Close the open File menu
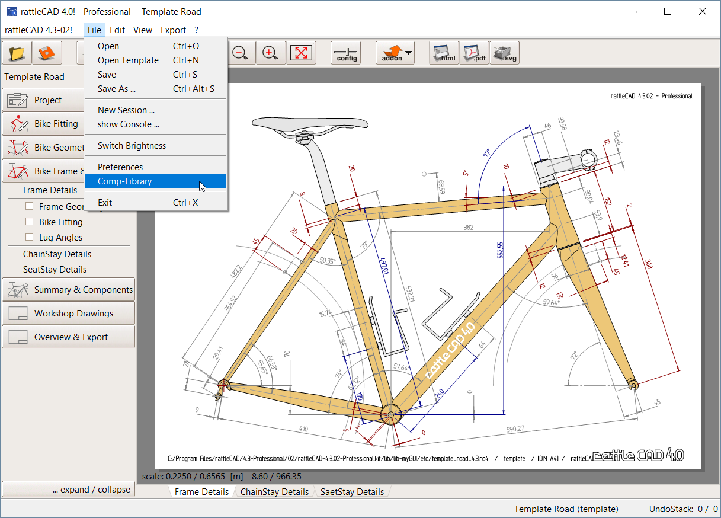 pos(94,30)
